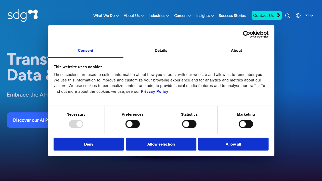Enable the Preferences cookies switch
Viewport: 322px width, 181px height.
point(133,124)
